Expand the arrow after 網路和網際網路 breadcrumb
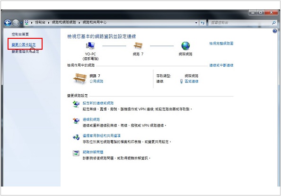 [x=79, y=23]
